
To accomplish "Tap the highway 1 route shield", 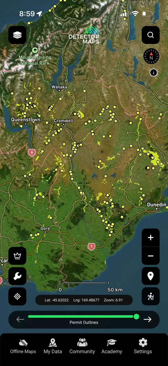I will [x=91, y=247].
